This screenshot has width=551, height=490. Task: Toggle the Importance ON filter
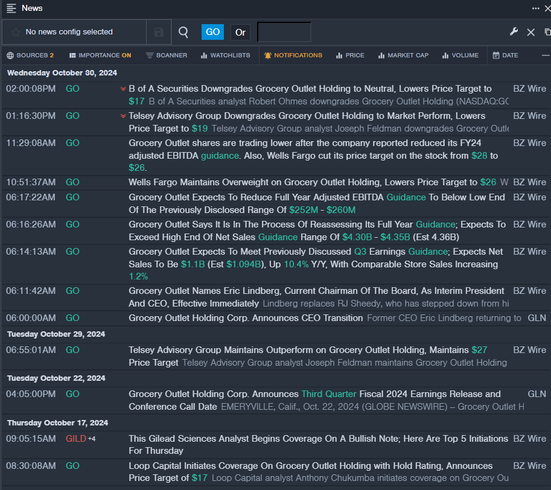[100, 56]
